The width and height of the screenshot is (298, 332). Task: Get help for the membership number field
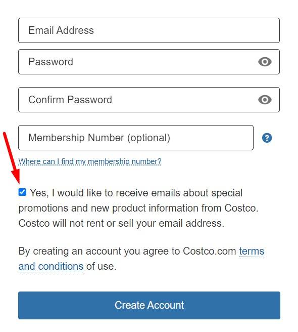(x=267, y=138)
